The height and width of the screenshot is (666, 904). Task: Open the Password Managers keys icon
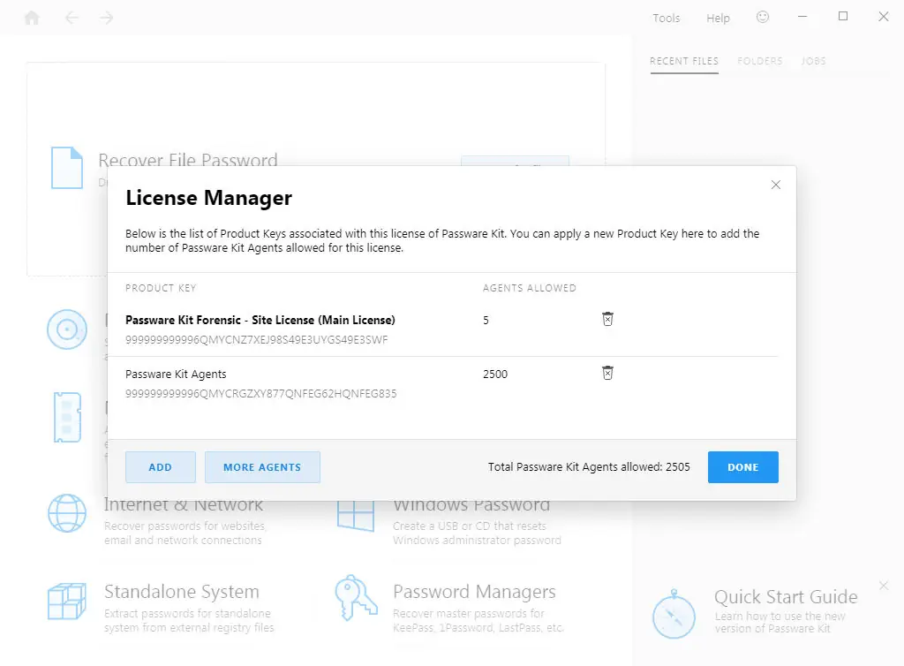356,597
